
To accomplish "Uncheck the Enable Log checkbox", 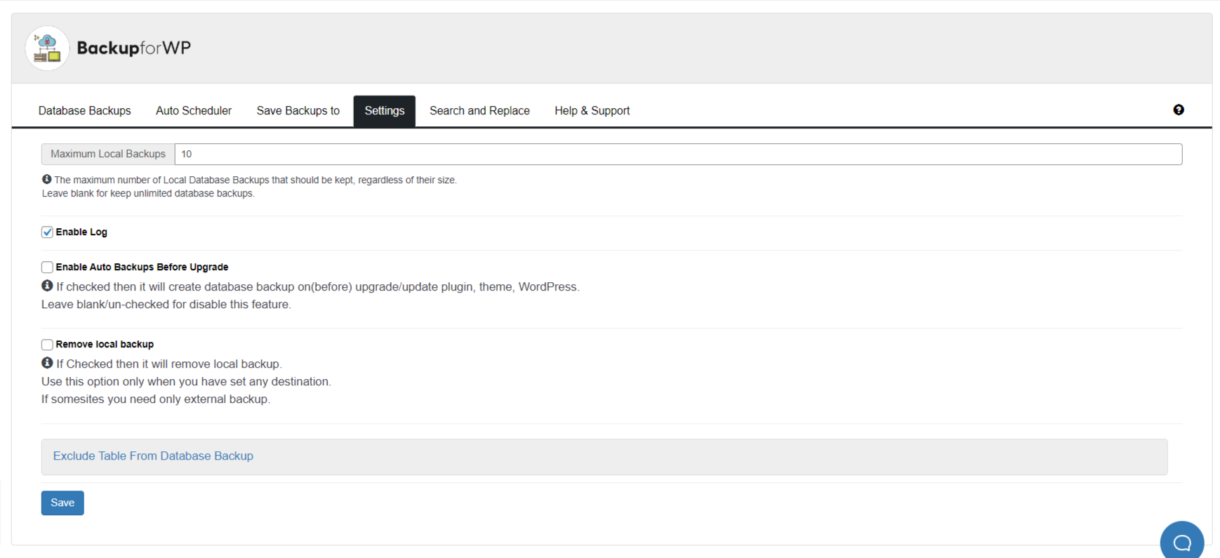I will [47, 232].
